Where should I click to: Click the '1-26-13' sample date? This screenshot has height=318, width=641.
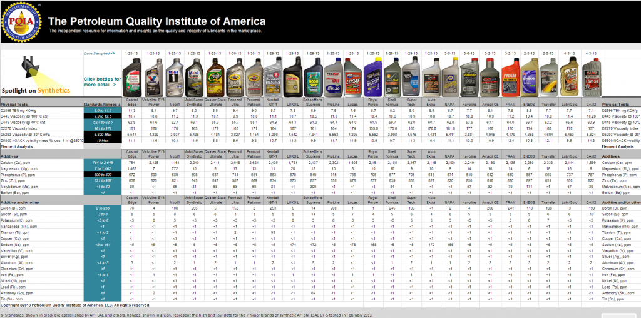tap(392, 53)
